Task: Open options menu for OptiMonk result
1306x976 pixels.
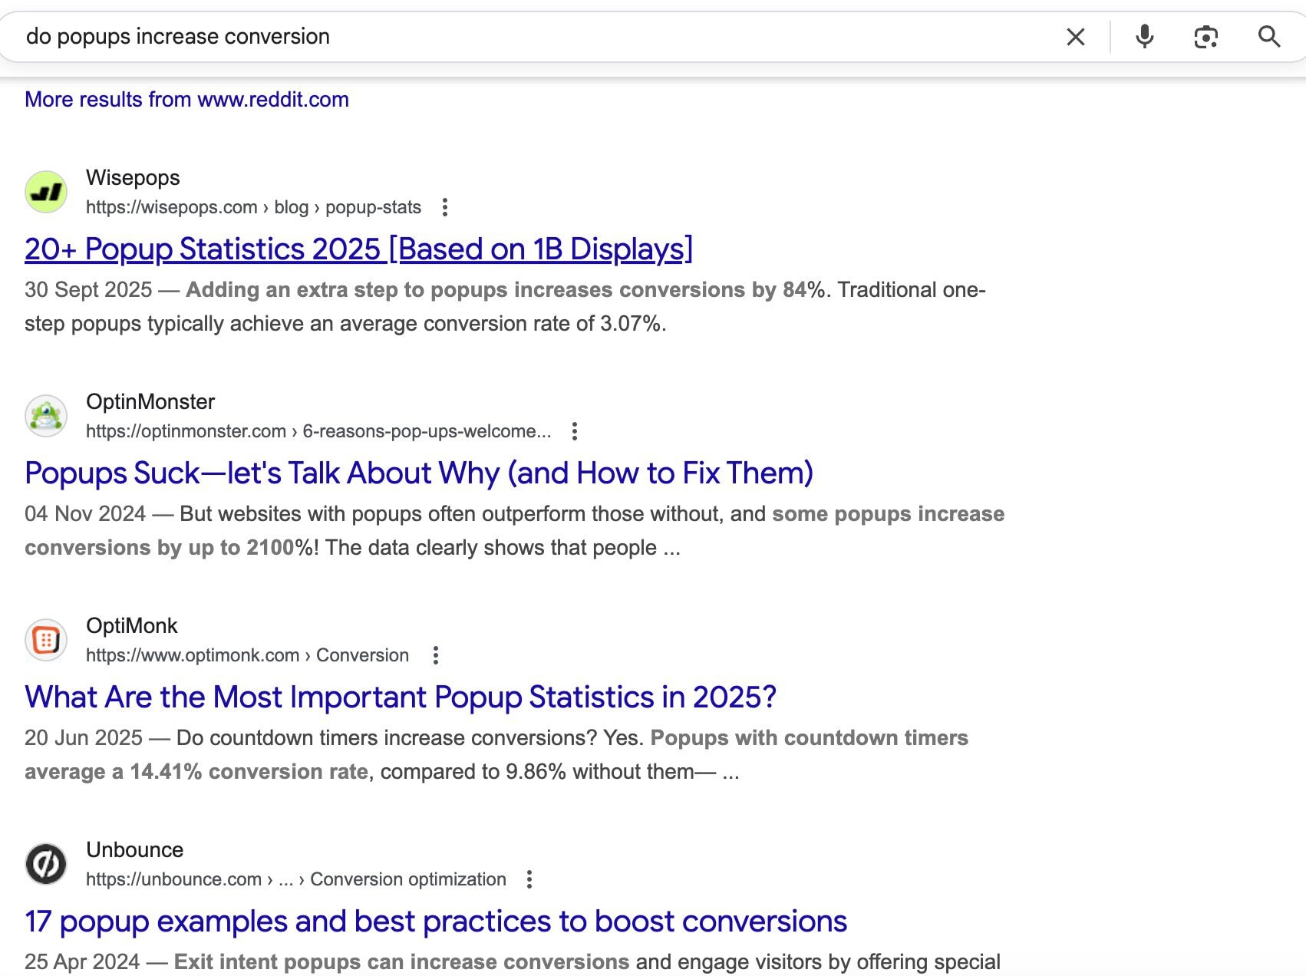Action: pyautogui.click(x=436, y=655)
